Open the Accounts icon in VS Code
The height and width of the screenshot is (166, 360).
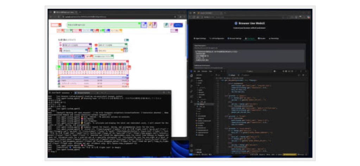point(191,145)
